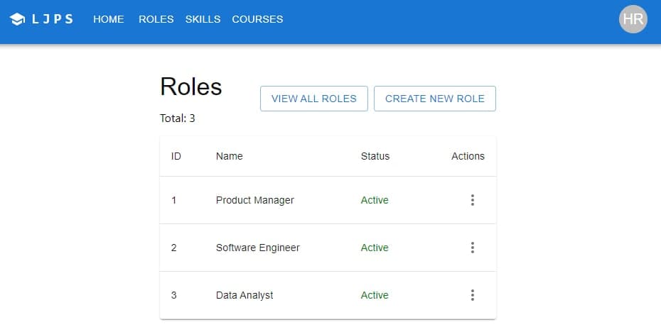Viewport: 661px width, 327px height.
Task: Open actions menu for Product Manager
Action: click(472, 200)
